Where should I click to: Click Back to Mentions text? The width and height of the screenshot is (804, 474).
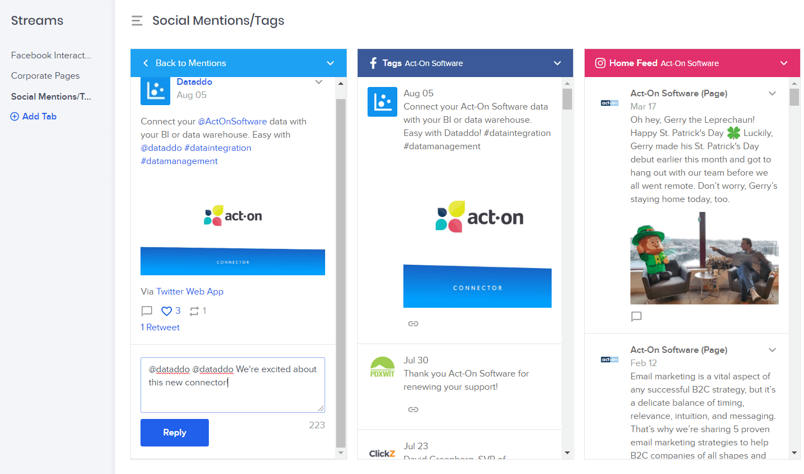[191, 63]
